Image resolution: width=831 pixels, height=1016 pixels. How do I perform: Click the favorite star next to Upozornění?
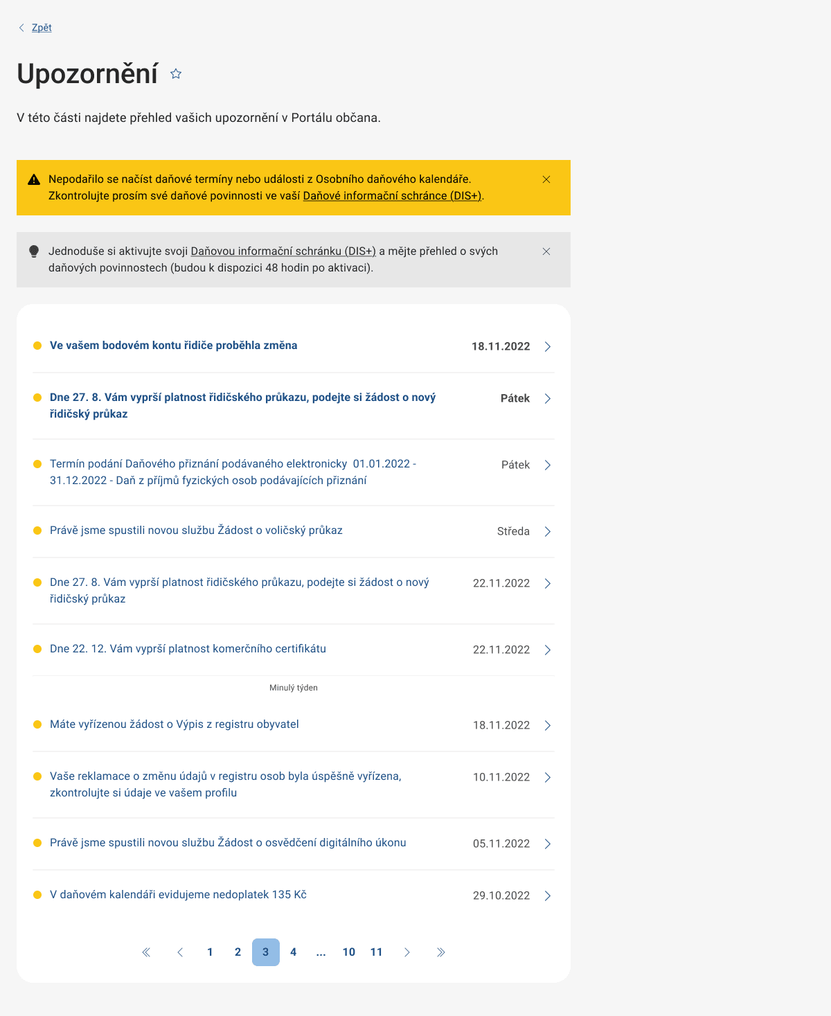(x=176, y=74)
